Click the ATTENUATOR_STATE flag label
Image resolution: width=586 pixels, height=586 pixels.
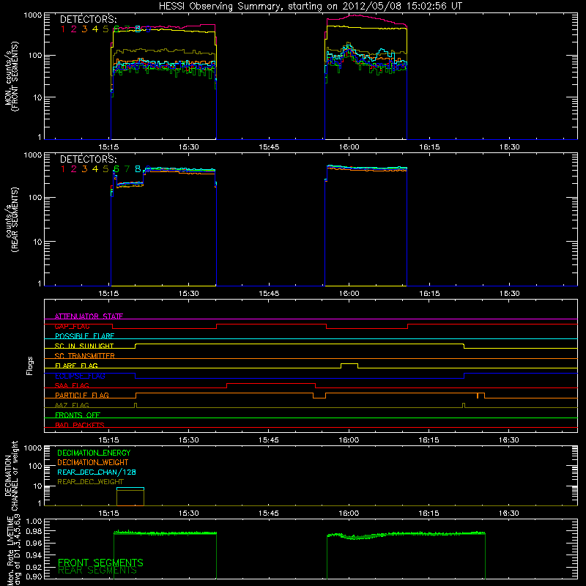[x=89, y=316]
